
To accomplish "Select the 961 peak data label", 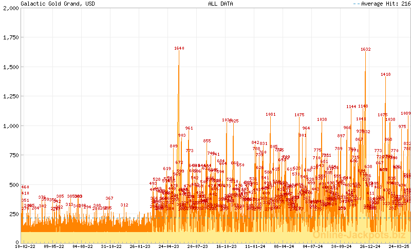I will (189, 128).
